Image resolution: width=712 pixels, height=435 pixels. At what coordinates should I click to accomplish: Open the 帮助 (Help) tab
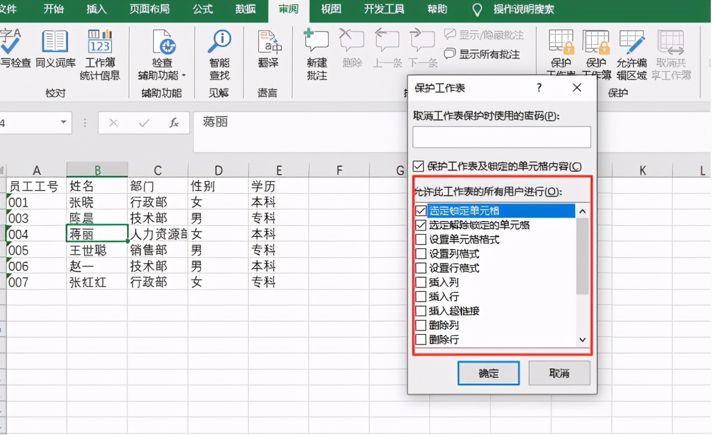point(437,9)
